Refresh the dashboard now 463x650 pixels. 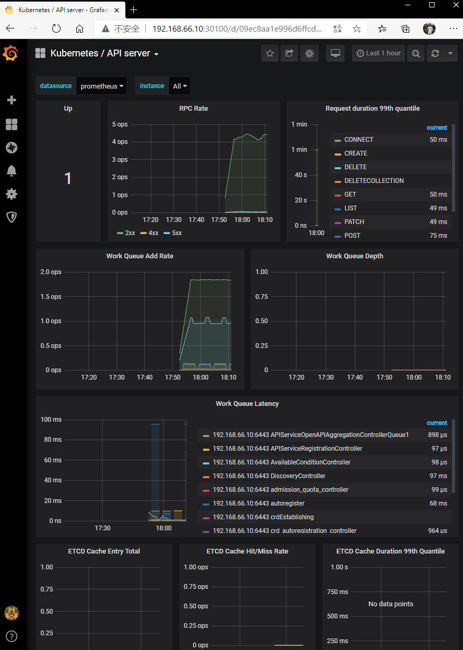click(435, 53)
